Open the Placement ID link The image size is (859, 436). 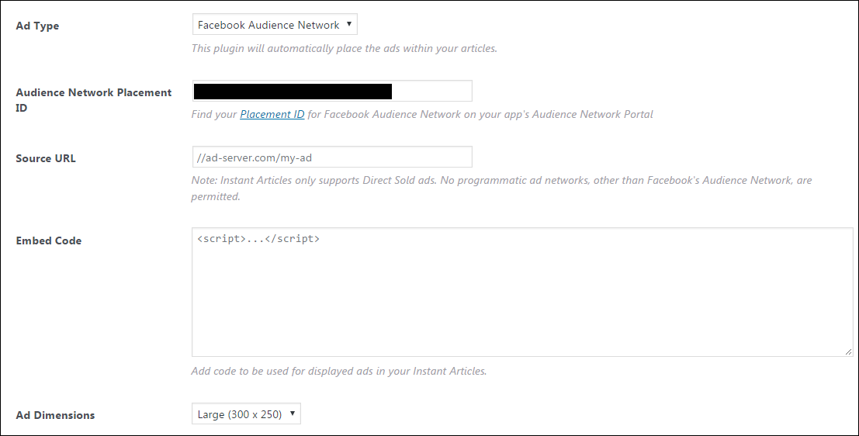click(x=272, y=114)
